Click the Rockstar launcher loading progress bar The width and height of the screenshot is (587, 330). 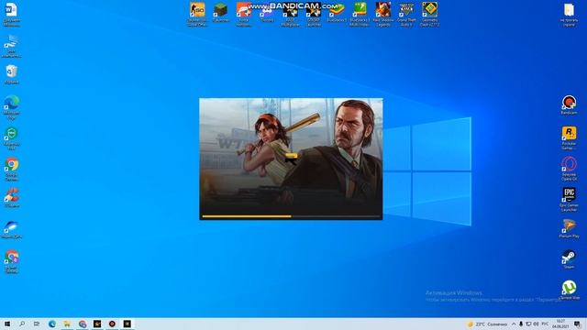(x=291, y=216)
